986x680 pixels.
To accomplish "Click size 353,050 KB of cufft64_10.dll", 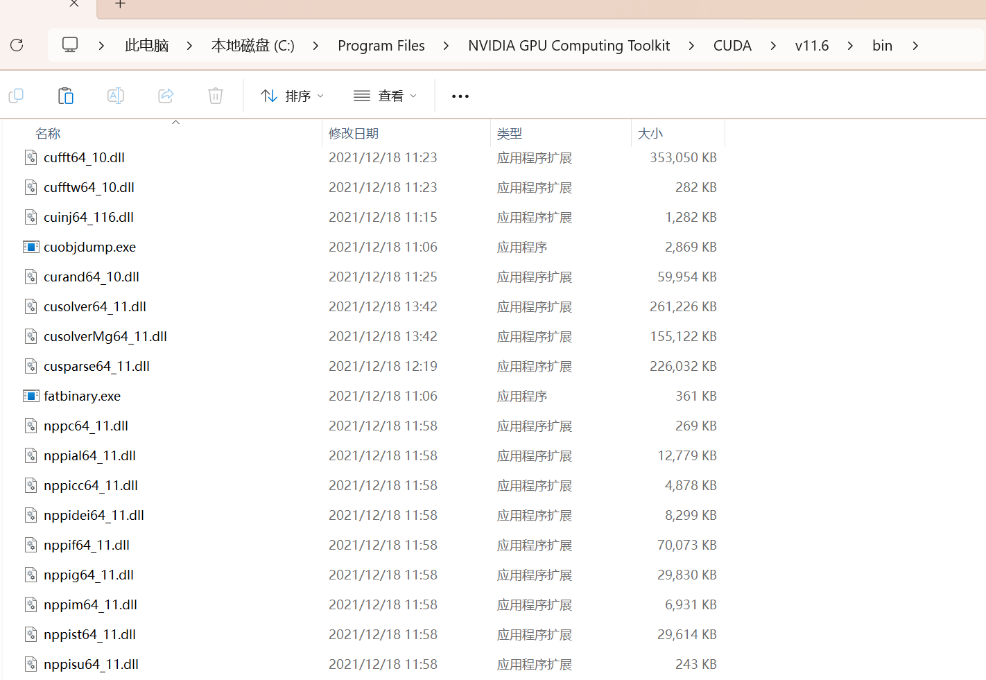I will pyautogui.click(x=683, y=157).
